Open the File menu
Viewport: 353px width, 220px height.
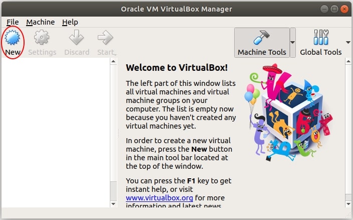13,22
